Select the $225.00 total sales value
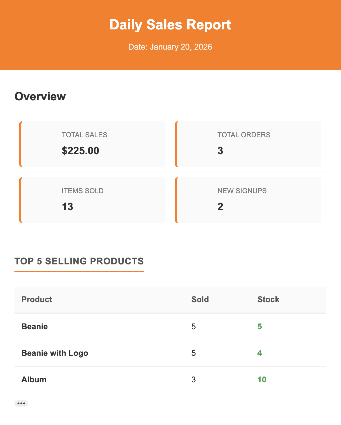 coord(80,151)
